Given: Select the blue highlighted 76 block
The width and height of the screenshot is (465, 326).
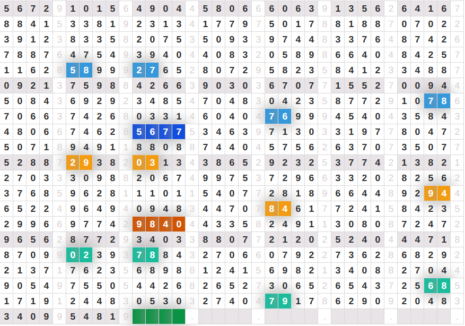Looking at the screenshot, I should (x=278, y=116).
